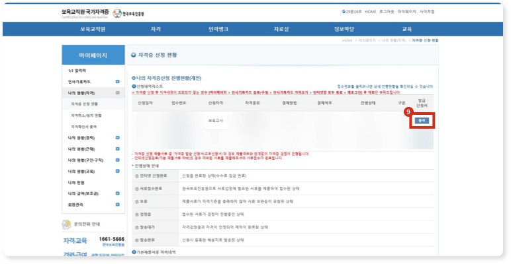Click the 나의 현황(근태) sidebar label
Image resolution: width=511 pixels, height=264 pixels.
point(81,149)
